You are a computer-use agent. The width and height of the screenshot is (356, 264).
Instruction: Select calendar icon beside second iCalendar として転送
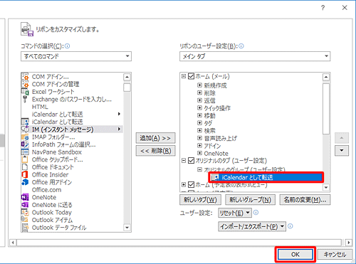pos(25,122)
